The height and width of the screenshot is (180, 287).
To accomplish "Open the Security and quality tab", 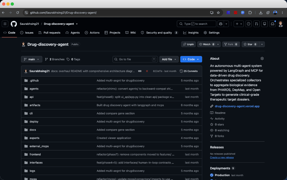I will click(160, 33).
